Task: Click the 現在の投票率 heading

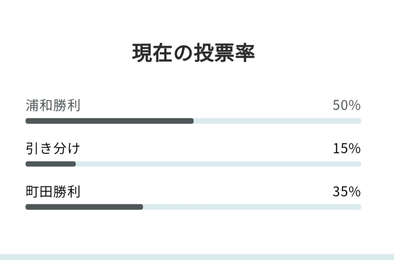Action: pyautogui.click(x=193, y=53)
